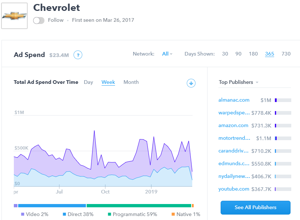The width and height of the screenshot is (300, 220).
Task: Open the Top Publishers dropdown
Action: click(x=238, y=82)
